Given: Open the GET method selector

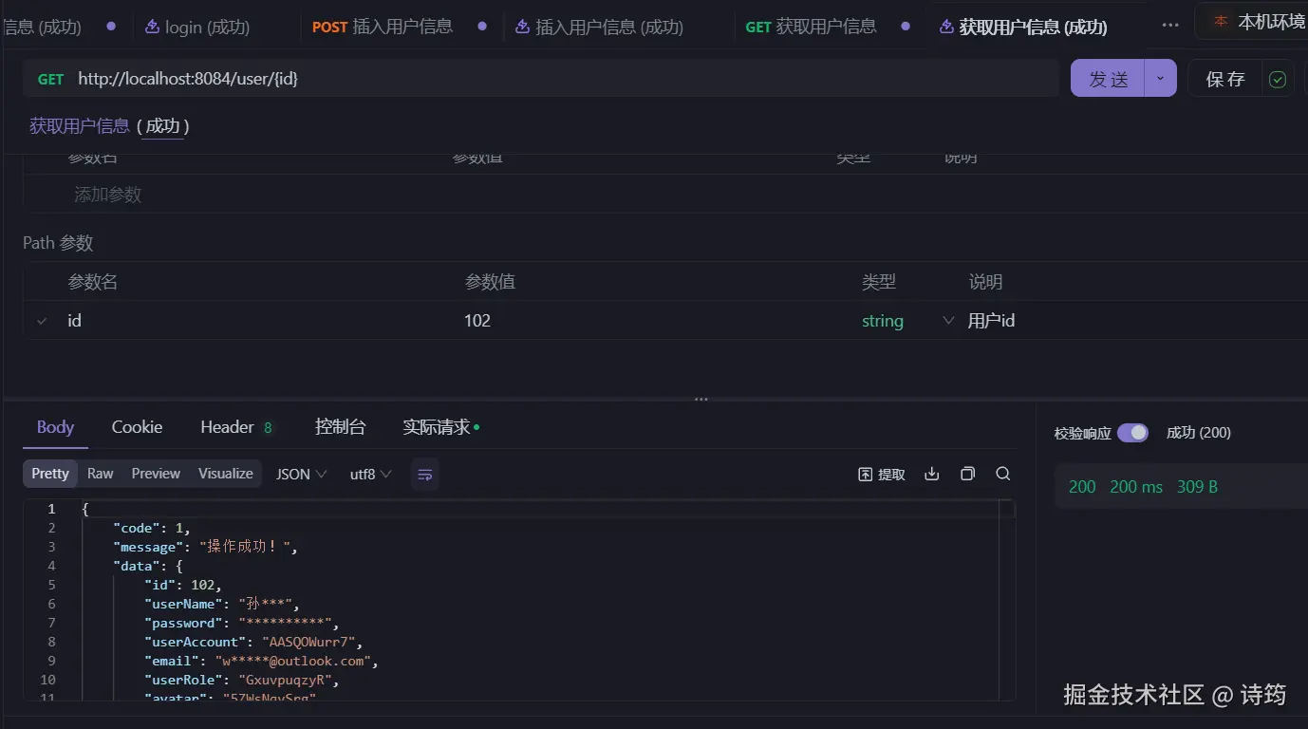Looking at the screenshot, I should coord(50,79).
